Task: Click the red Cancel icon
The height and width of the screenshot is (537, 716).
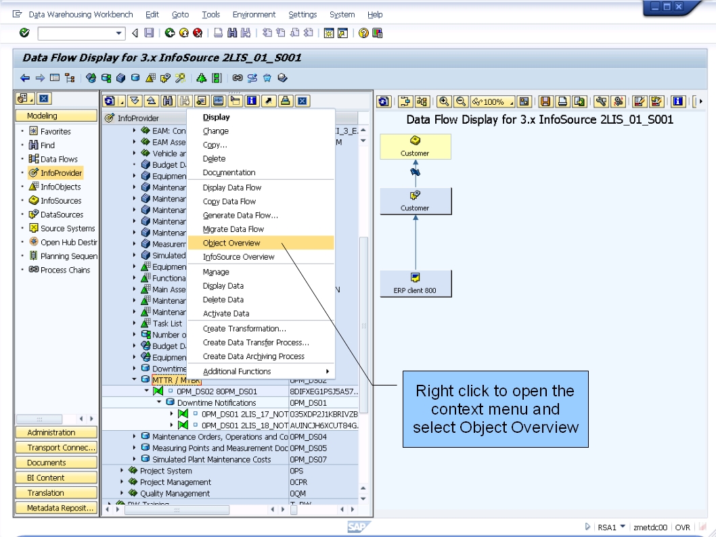Action: click(x=198, y=33)
